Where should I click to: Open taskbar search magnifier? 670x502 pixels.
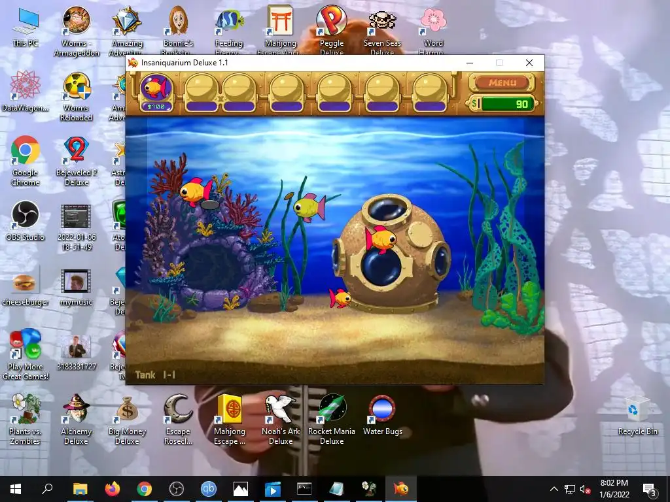coord(47,489)
